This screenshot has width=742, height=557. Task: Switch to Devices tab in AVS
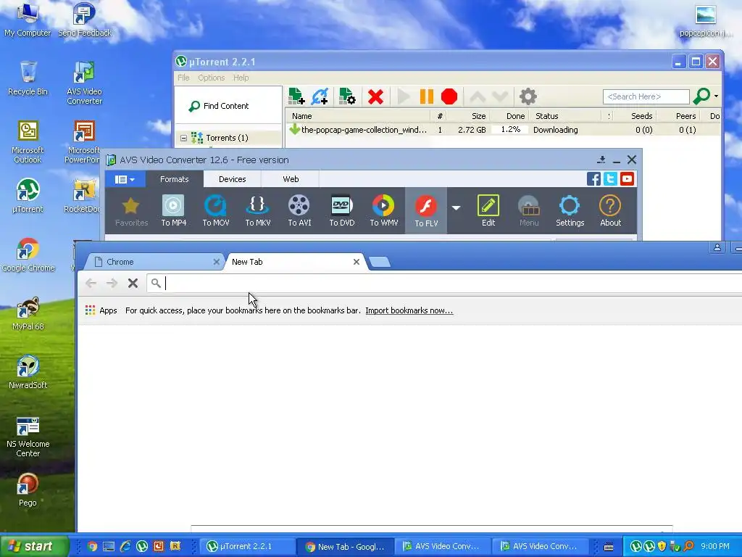[232, 180]
